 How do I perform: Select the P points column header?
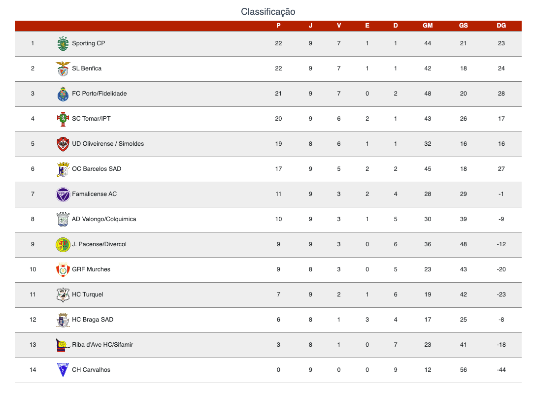tap(278, 26)
